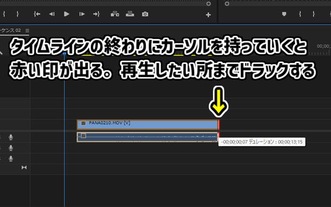Screen dimensions: 331x207
Task: Step forward one frame in left monitor
Action: [82, 14]
